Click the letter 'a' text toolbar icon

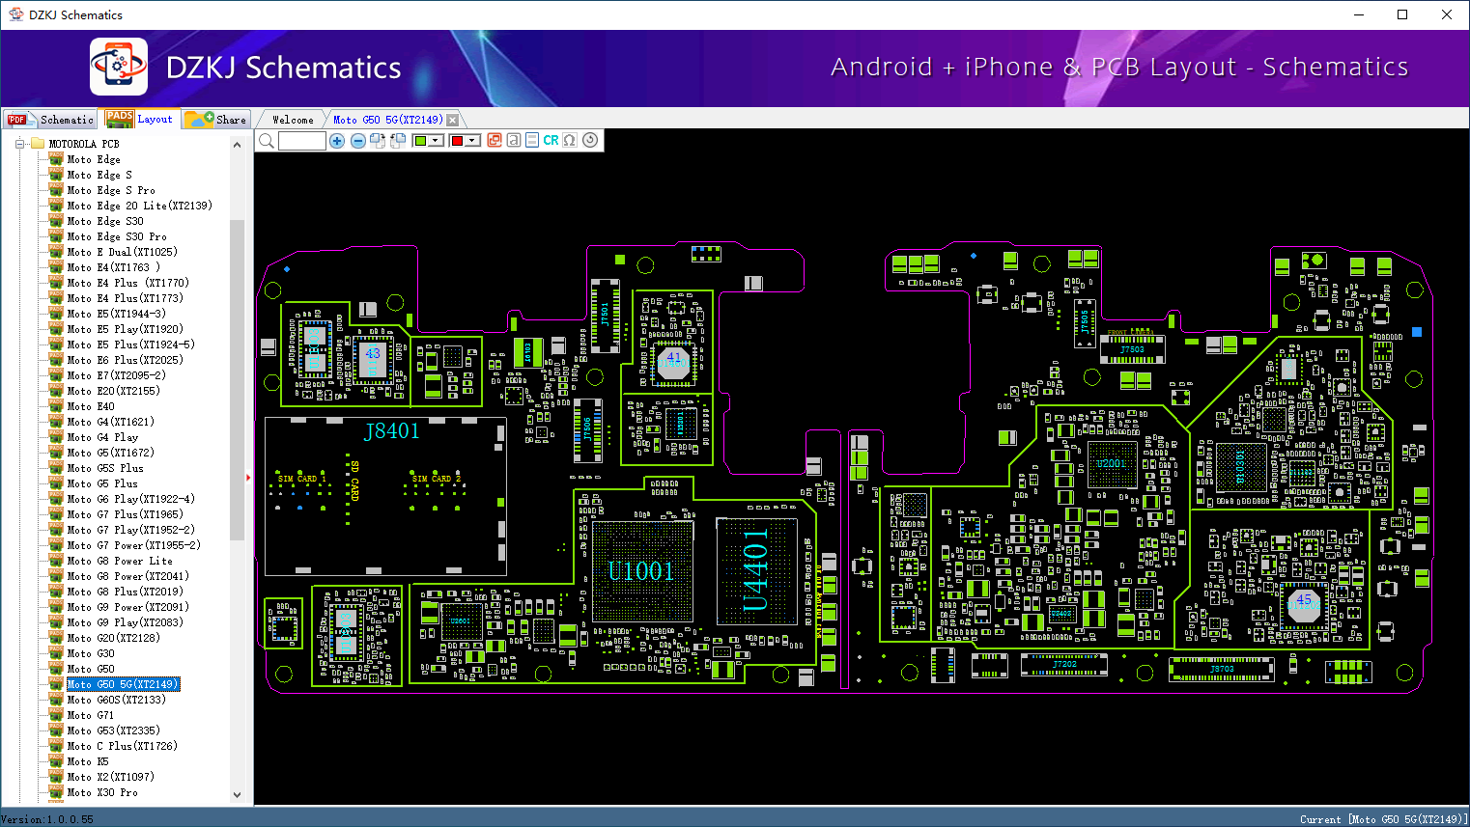point(514,141)
